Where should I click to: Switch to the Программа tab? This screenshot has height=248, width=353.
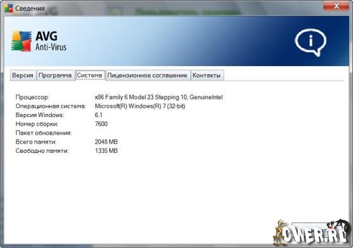pyautogui.click(x=55, y=76)
